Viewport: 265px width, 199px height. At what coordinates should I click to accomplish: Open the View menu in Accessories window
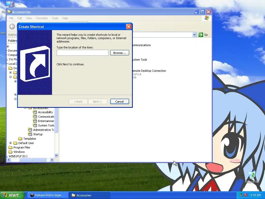pos(29,18)
